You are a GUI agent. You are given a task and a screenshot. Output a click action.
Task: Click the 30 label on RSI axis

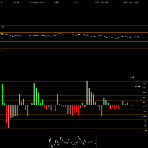2,44
